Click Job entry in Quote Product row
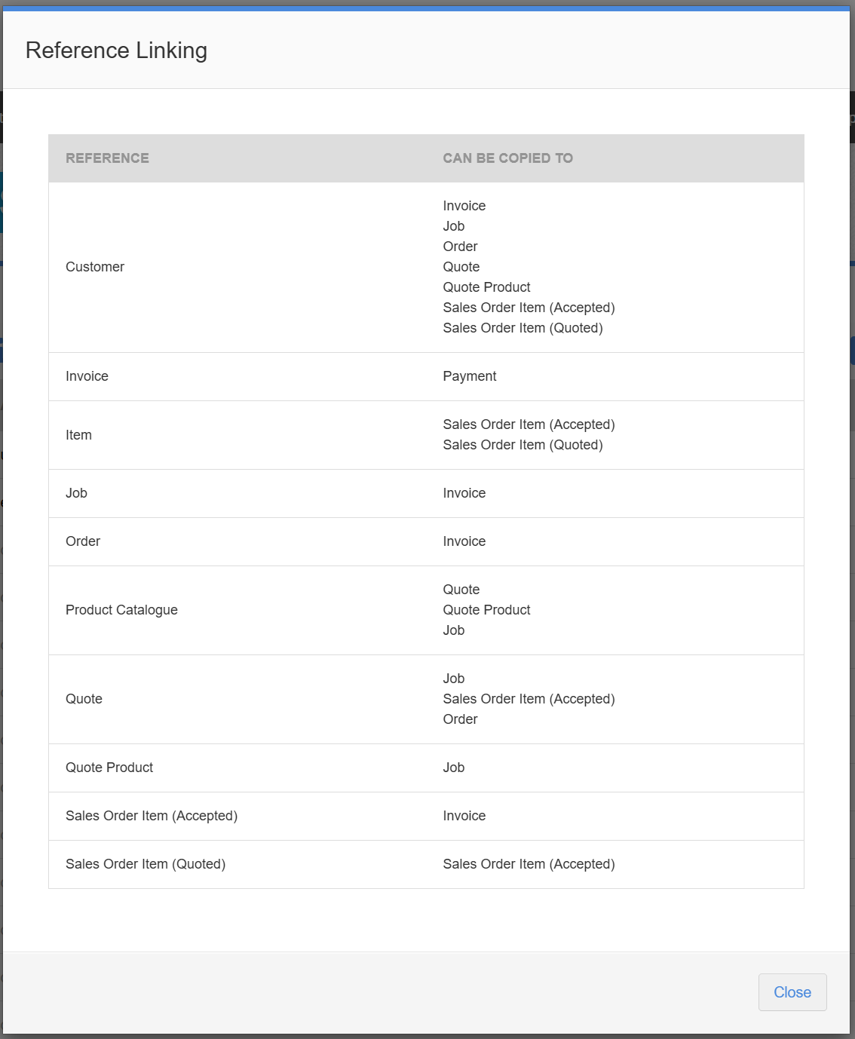Screen dimensions: 855x1039 (x=454, y=768)
